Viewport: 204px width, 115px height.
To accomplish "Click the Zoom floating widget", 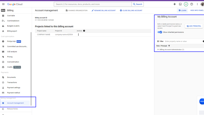I will pos(202,101).
